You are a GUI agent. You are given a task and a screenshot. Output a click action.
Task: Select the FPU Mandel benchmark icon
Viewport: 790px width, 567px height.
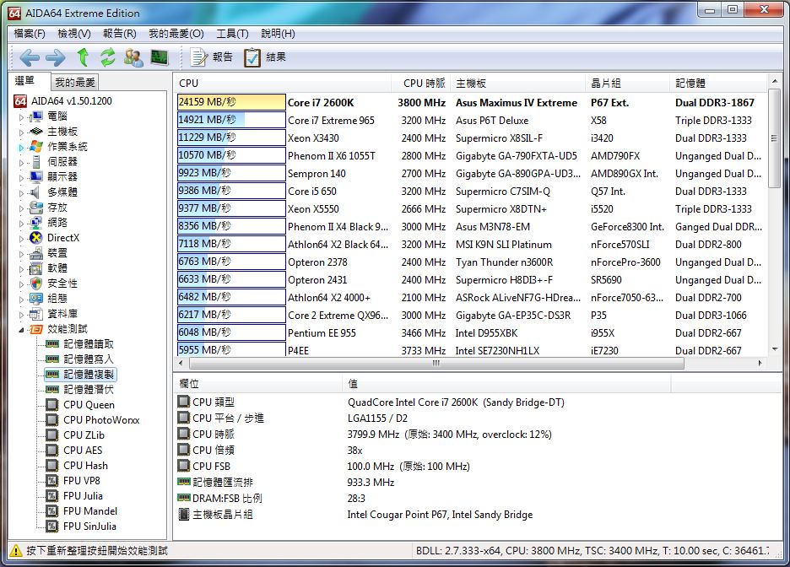(x=51, y=511)
